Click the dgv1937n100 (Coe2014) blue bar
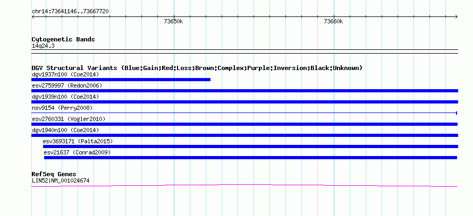The width and height of the screenshot is (473, 216). pos(121,80)
